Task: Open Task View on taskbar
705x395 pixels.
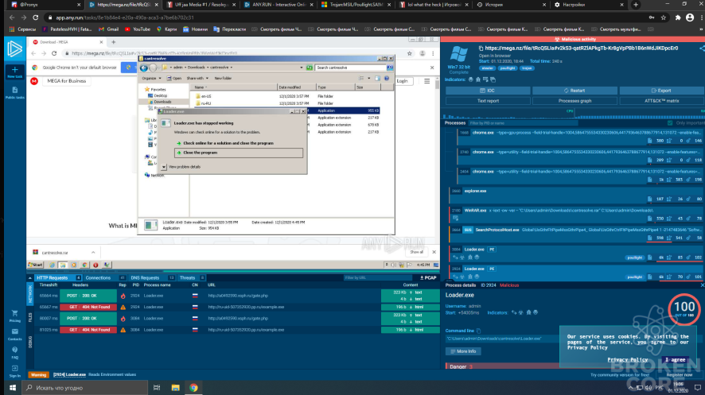Action: click(x=157, y=388)
